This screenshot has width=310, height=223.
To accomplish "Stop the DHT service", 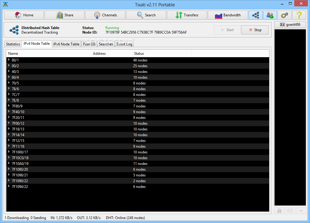I will click(255, 30).
